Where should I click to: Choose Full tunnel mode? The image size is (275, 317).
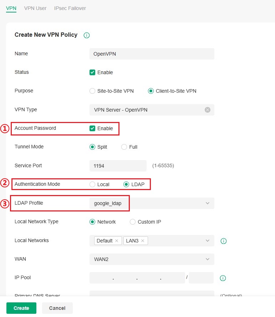click(124, 147)
